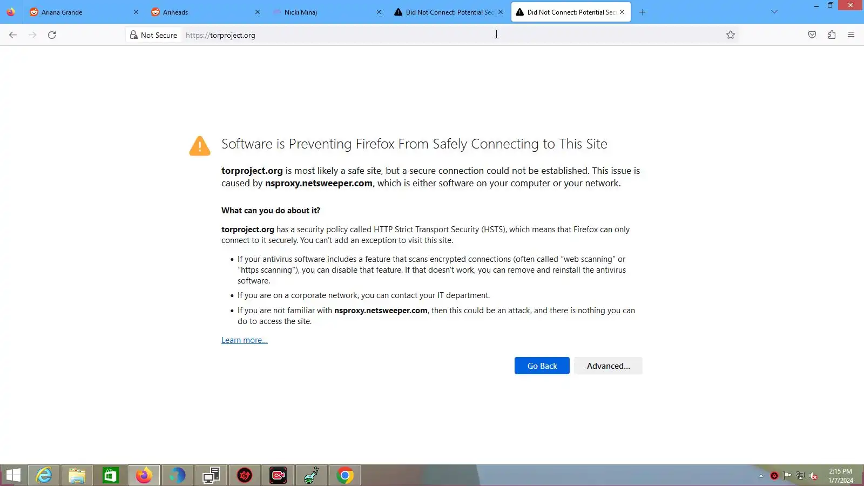Click the Software is Preventing Firefox heading

point(414,144)
